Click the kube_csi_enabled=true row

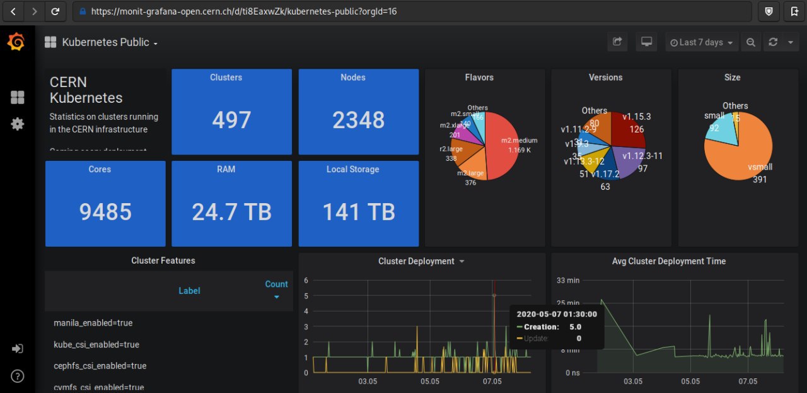169,344
